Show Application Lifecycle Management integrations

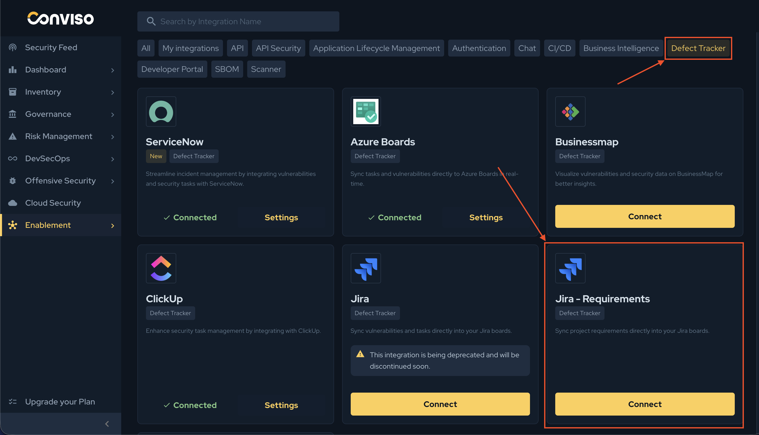[376, 48]
